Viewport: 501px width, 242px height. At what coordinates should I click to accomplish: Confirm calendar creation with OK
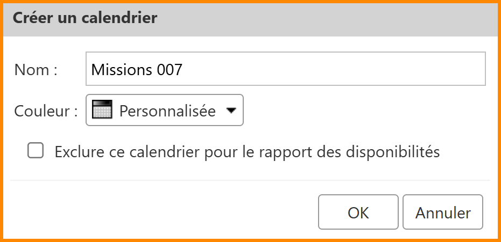pyautogui.click(x=358, y=213)
